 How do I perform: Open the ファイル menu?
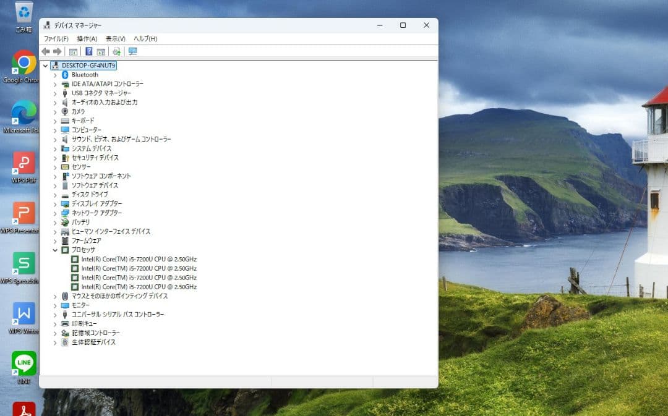coord(58,38)
